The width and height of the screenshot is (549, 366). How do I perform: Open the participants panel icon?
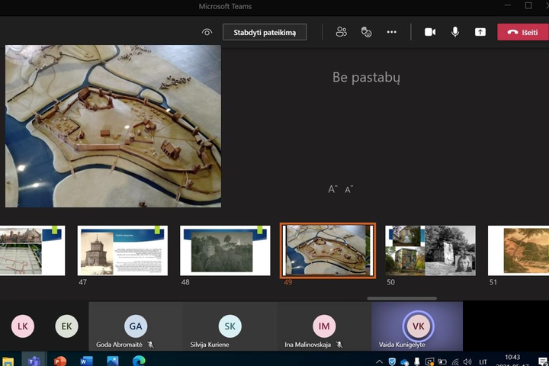(x=342, y=32)
